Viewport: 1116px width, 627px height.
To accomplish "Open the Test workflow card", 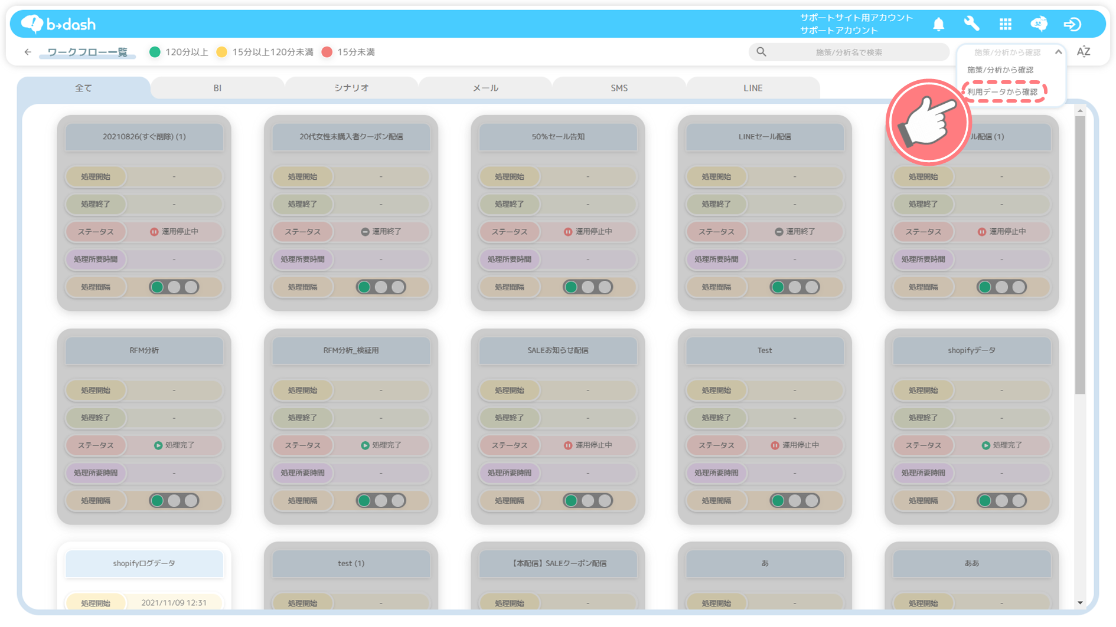I will point(765,350).
